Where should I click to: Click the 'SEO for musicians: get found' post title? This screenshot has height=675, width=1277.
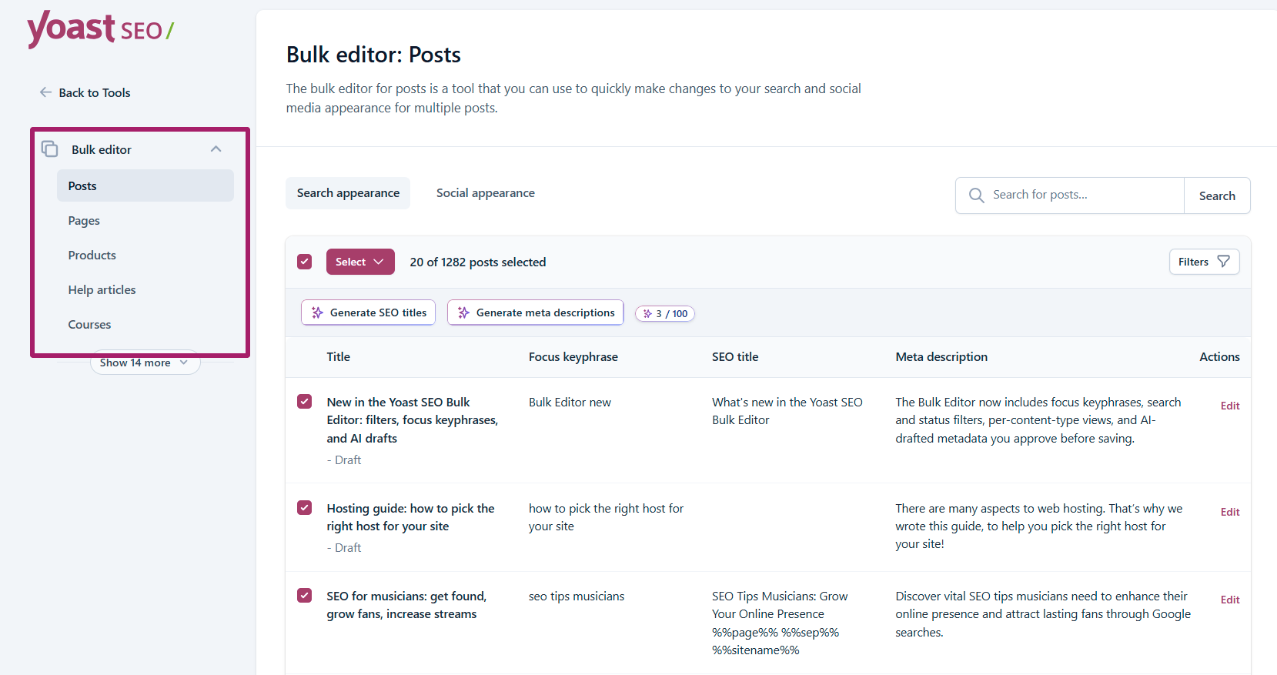[x=406, y=605]
